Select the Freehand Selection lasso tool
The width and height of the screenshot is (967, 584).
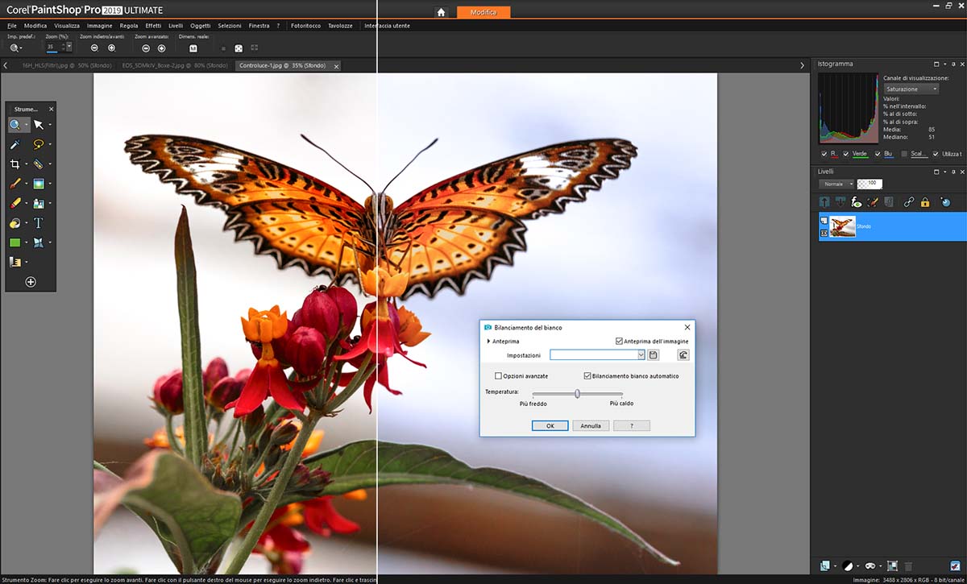point(38,144)
